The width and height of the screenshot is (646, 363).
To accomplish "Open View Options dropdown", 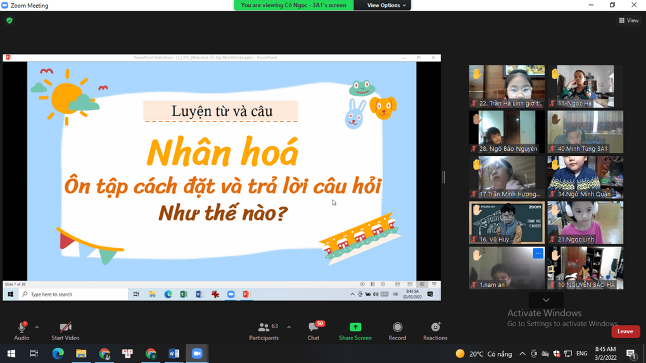I will (x=386, y=5).
